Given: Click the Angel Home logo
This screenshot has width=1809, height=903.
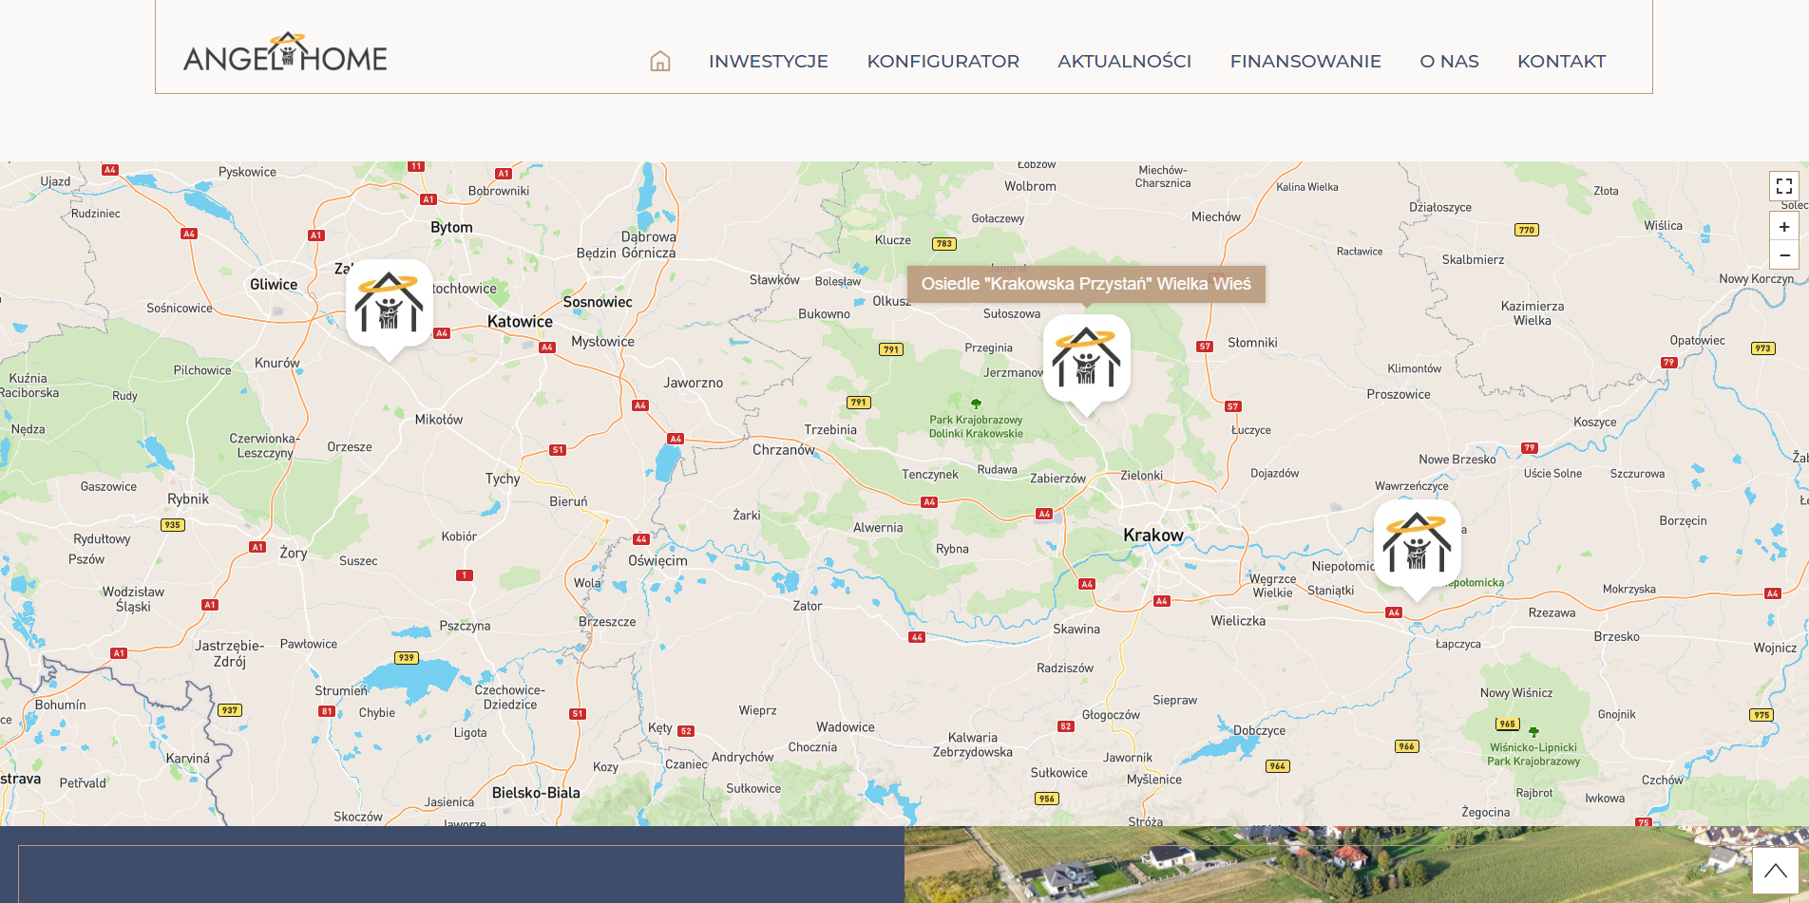Looking at the screenshot, I should tap(285, 52).
